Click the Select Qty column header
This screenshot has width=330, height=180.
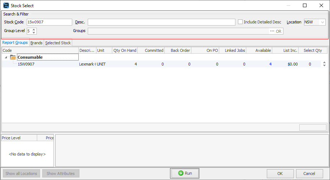pyautogui.click(x=313, y=50)
